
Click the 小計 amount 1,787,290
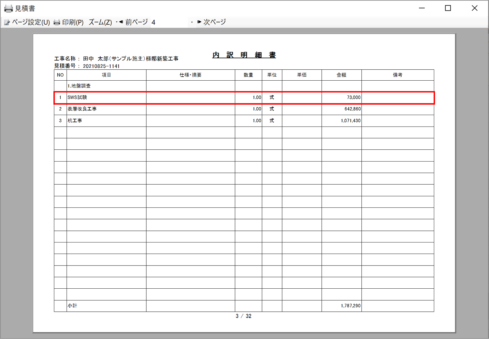click(350, 306)
